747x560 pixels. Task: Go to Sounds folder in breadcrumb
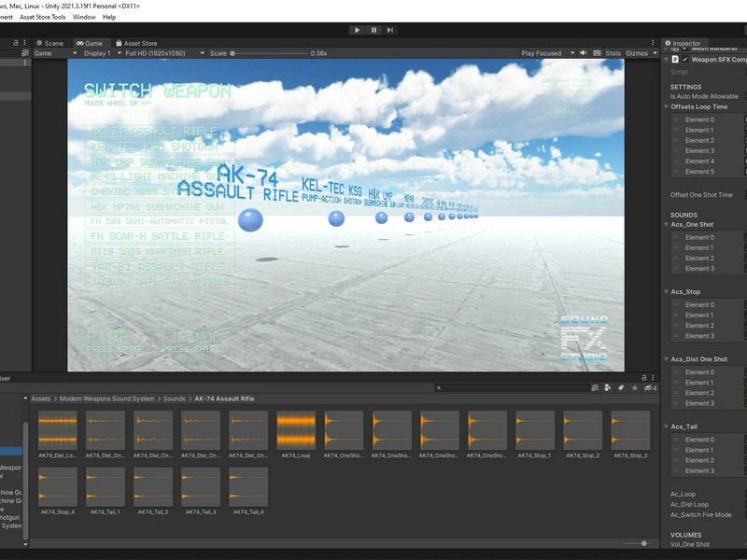coord(174,399)
